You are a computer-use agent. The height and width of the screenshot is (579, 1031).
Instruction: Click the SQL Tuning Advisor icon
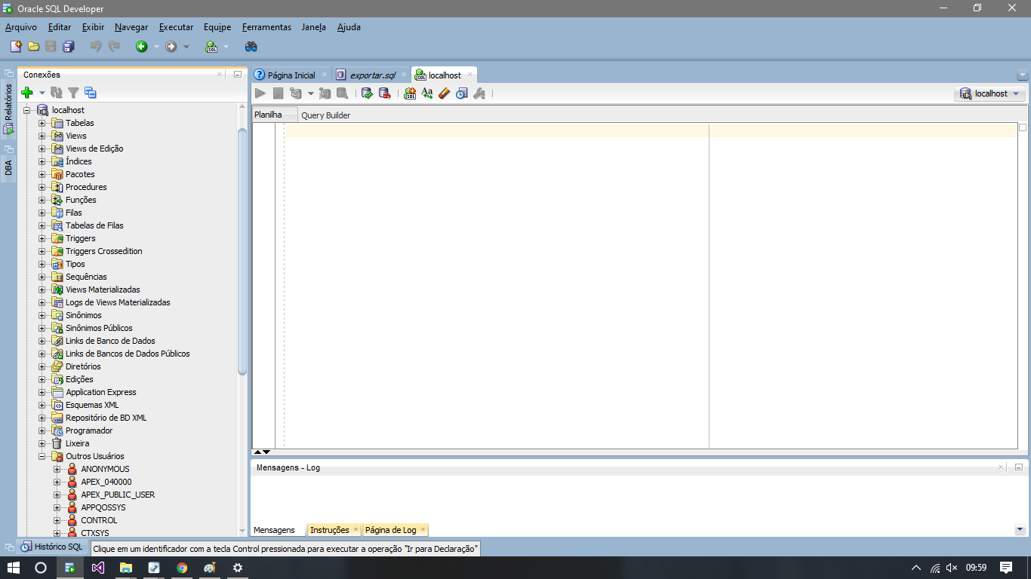click(342, 93)
